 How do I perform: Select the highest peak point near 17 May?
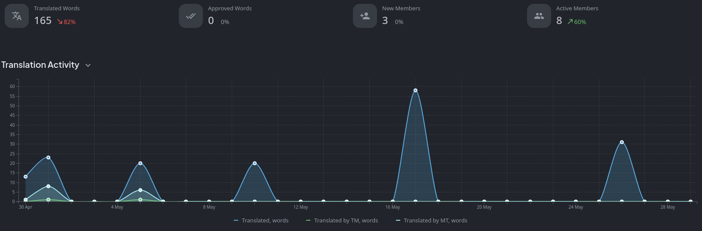pyautogui.click(x=415, y=91)
